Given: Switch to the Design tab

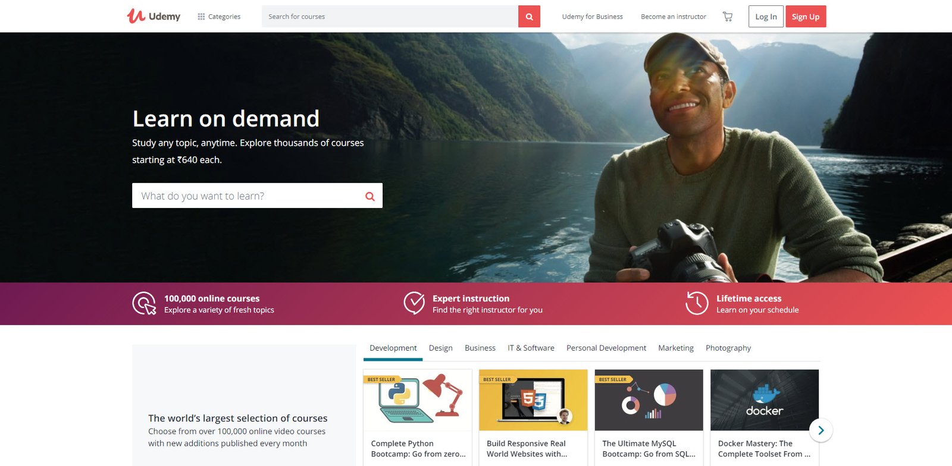Looking at the screenshot, I should click(x=440, y=348).
